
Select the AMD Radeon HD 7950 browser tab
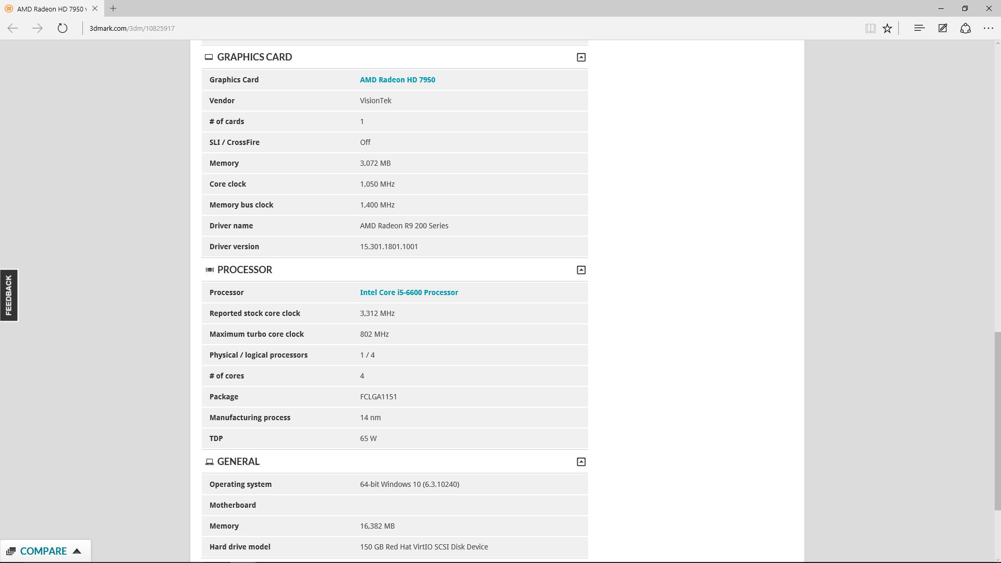[x=52, y=8]
